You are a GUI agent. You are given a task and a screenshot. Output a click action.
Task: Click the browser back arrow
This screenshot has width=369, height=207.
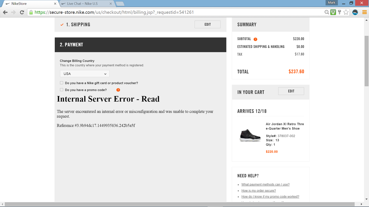[6, 12]
